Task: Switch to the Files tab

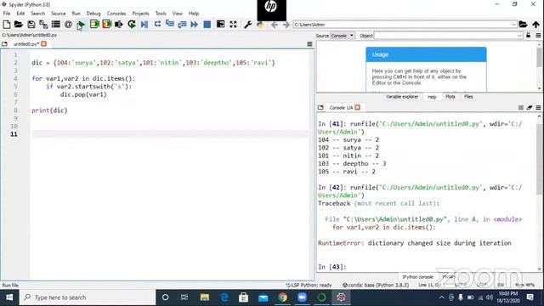Action: tap(468, 96)
